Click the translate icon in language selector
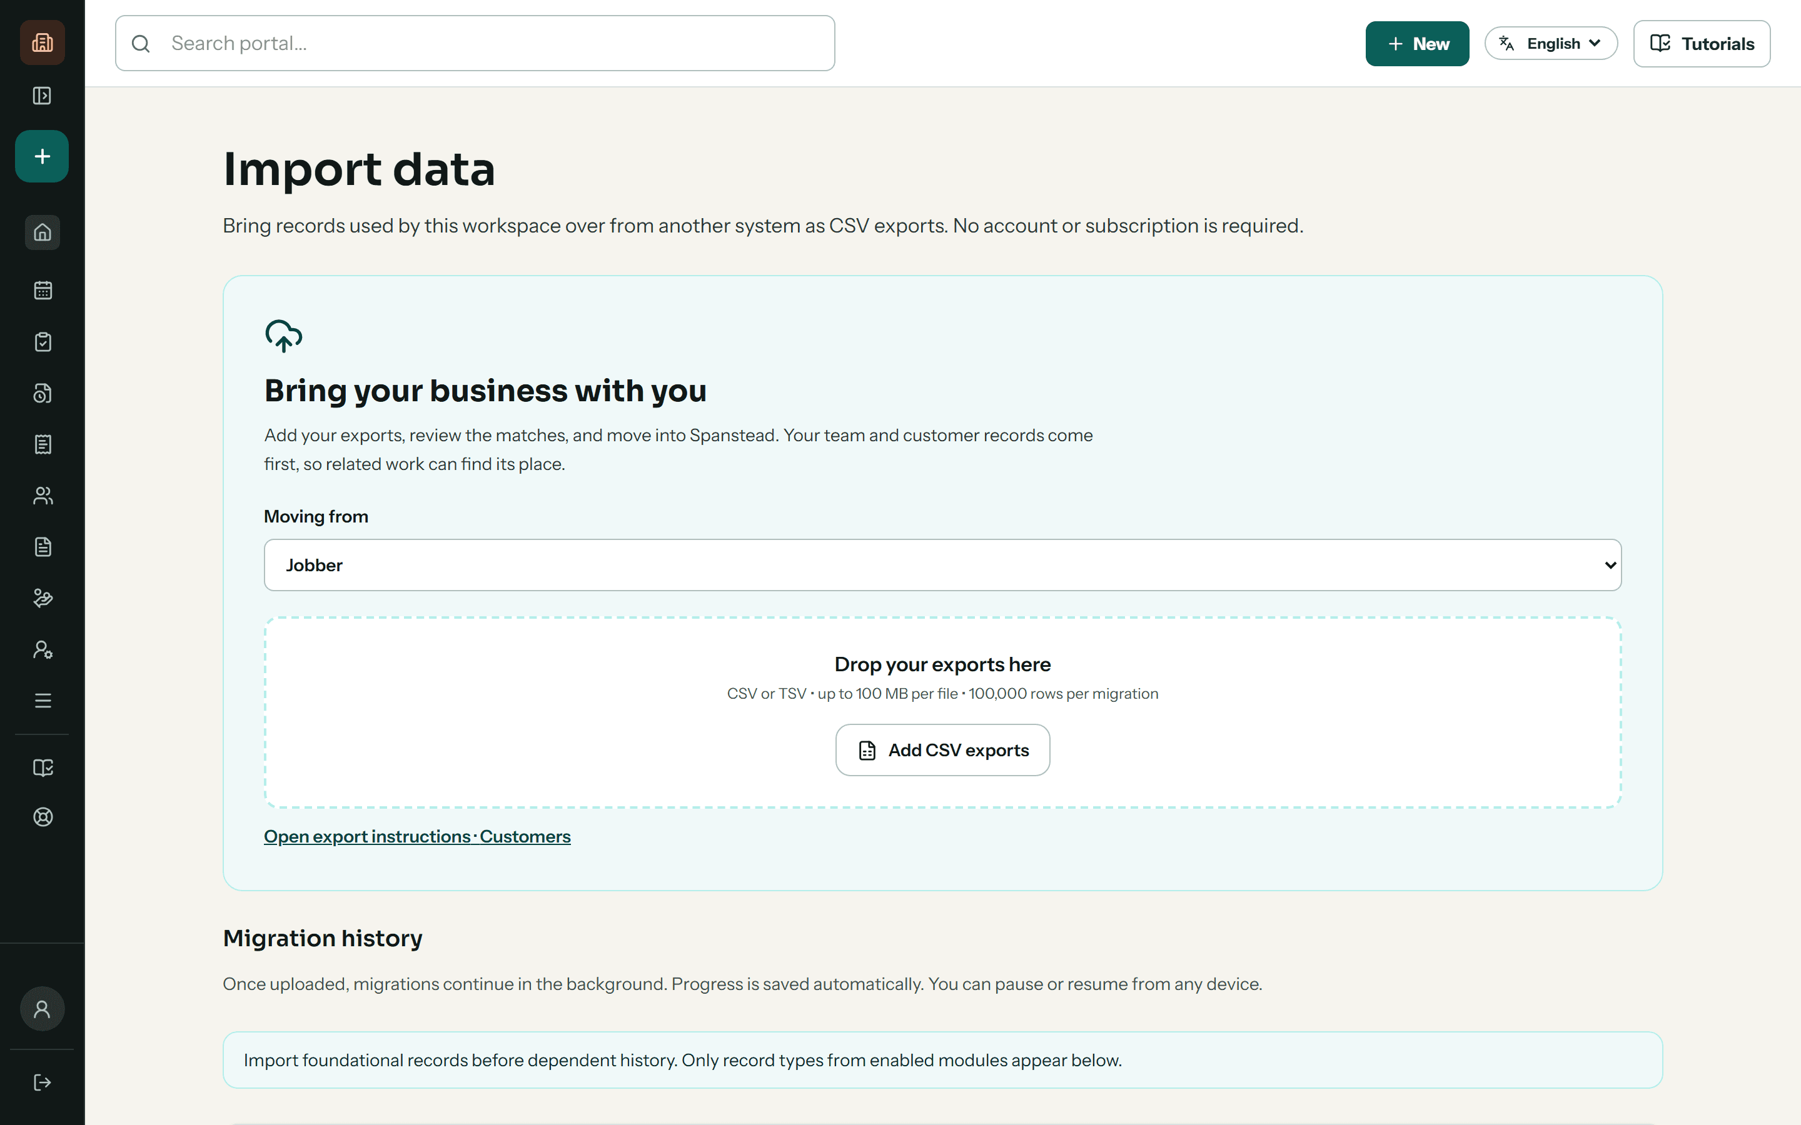Image resolution: width=1801 pixels, height=1125 pixels. [x=1507, y=43]
